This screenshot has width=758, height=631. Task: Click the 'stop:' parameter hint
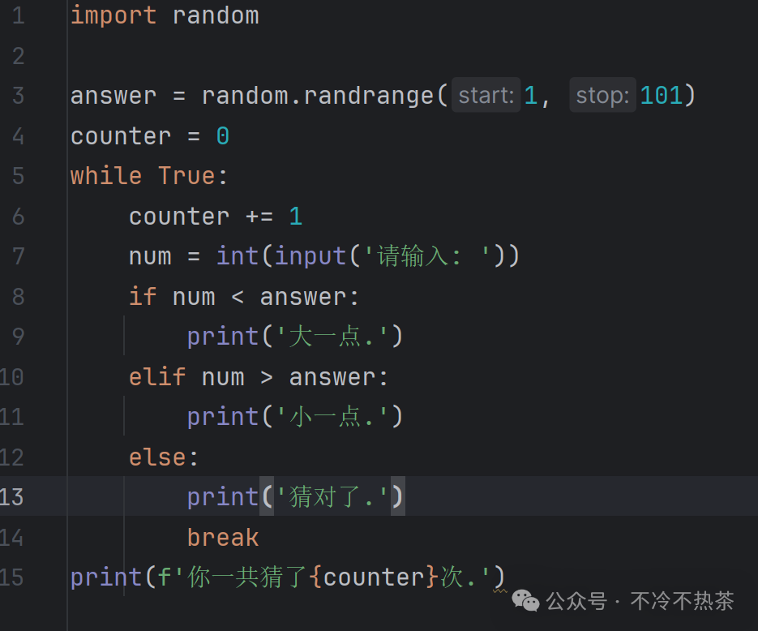(x=602, y=95)
